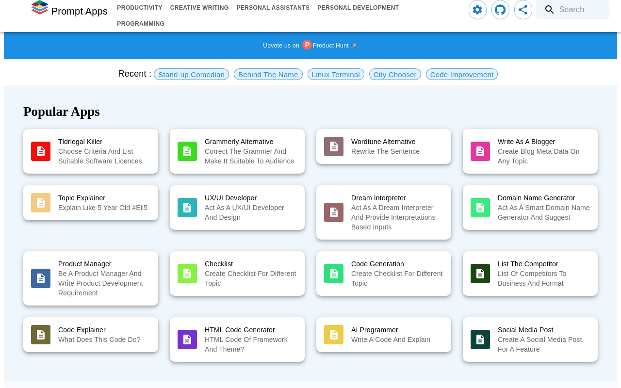The width and height of the screenshot is (621, 388).
Task: Open Domain Name Generator app title
Action: (x=536, y=198)
